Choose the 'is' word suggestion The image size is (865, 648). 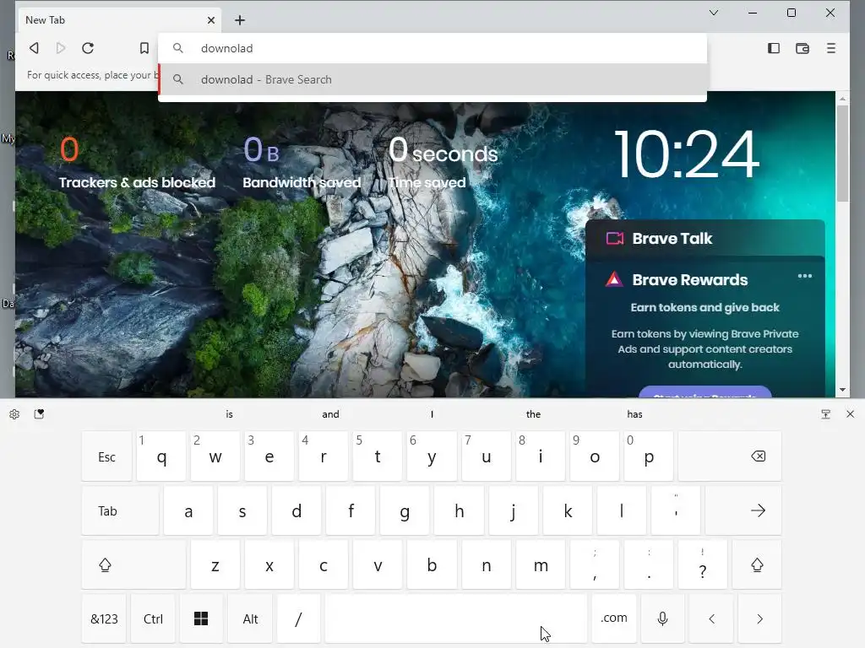pos(230,414)
